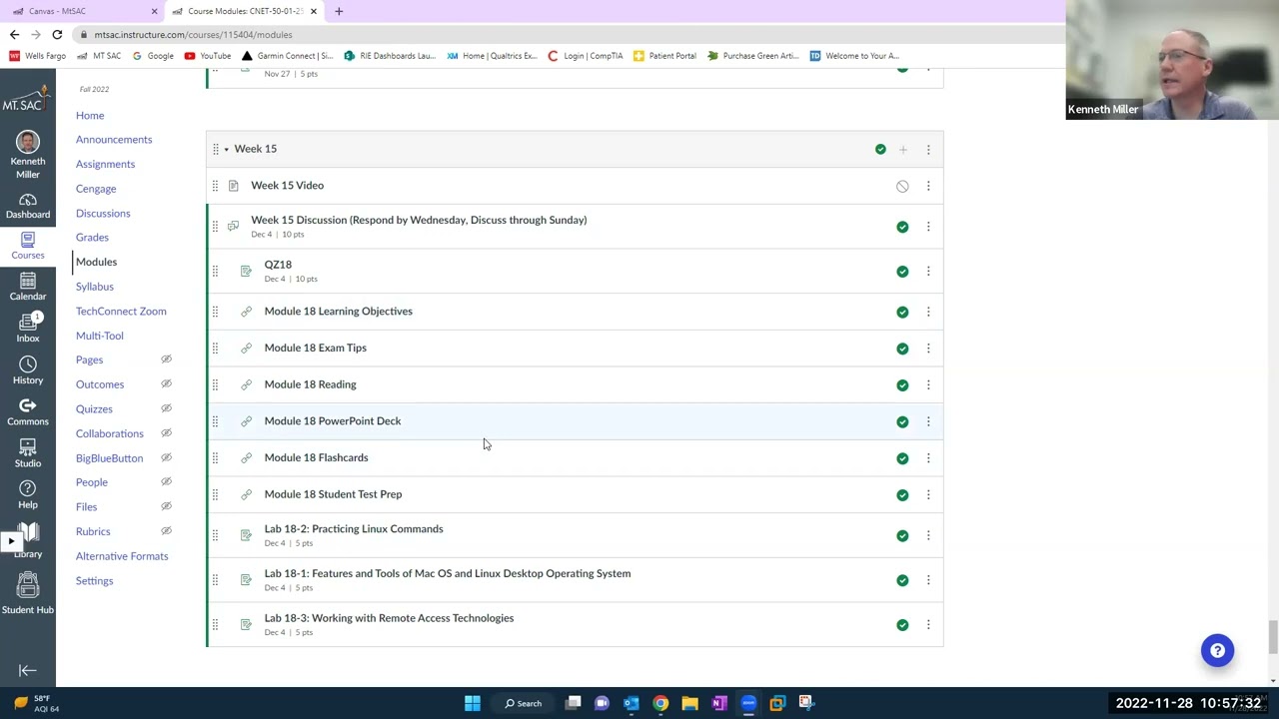Open the Help icon in sidebar
This screenshot has width=1279, height=719.
[28, 494]
